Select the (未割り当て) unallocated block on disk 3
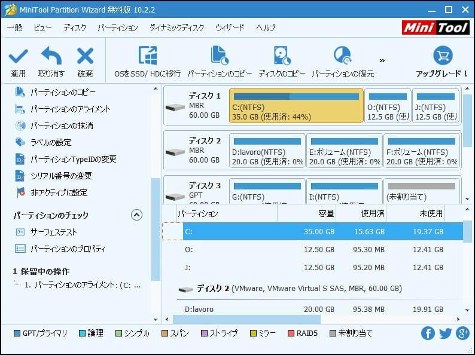The height and width of the screenshot is (355, 475). coord(422,191)
